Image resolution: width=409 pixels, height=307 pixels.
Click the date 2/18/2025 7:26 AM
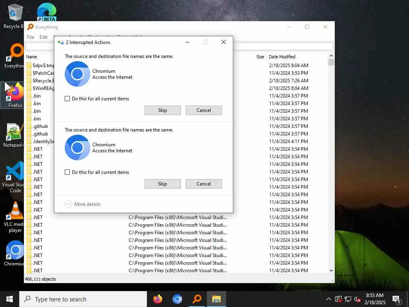[x=288, y=81]
